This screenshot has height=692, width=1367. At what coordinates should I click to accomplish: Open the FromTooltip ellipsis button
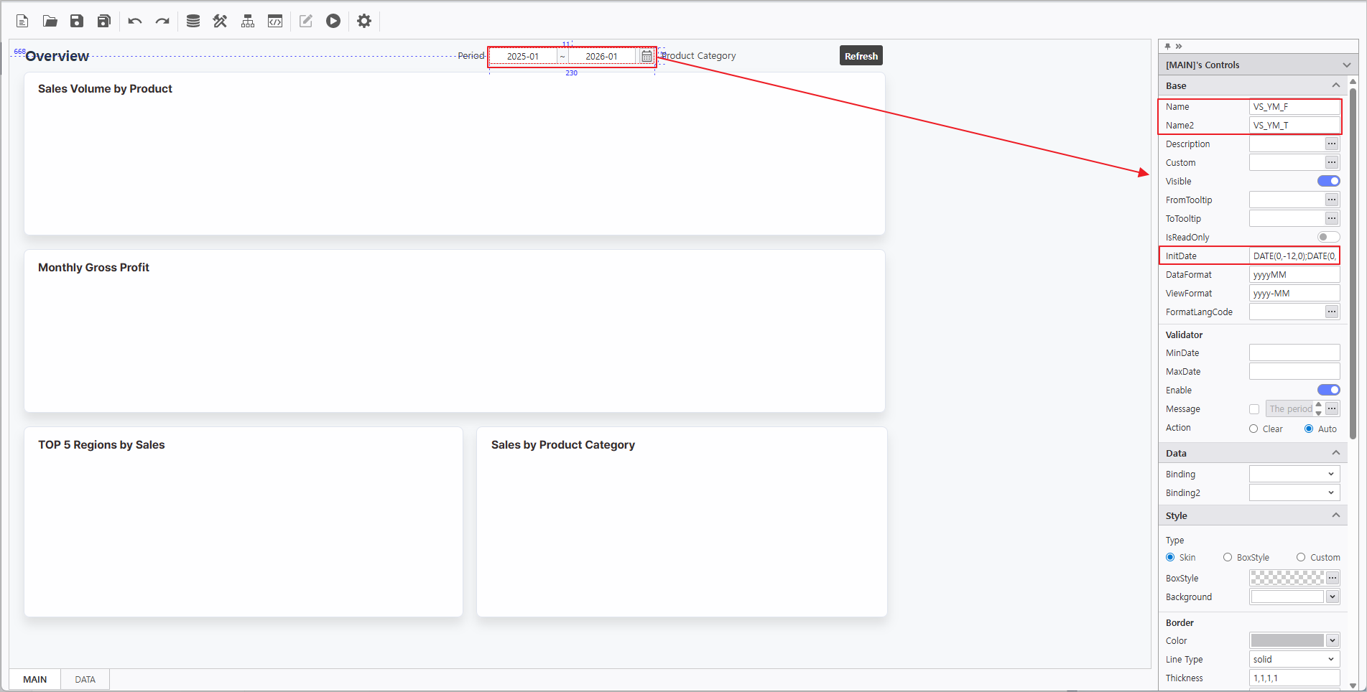[x=1332, y=200]
